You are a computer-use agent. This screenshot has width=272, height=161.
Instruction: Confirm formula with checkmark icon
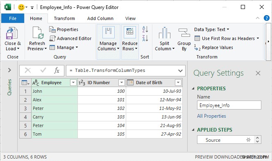click(x=43, y=70)
